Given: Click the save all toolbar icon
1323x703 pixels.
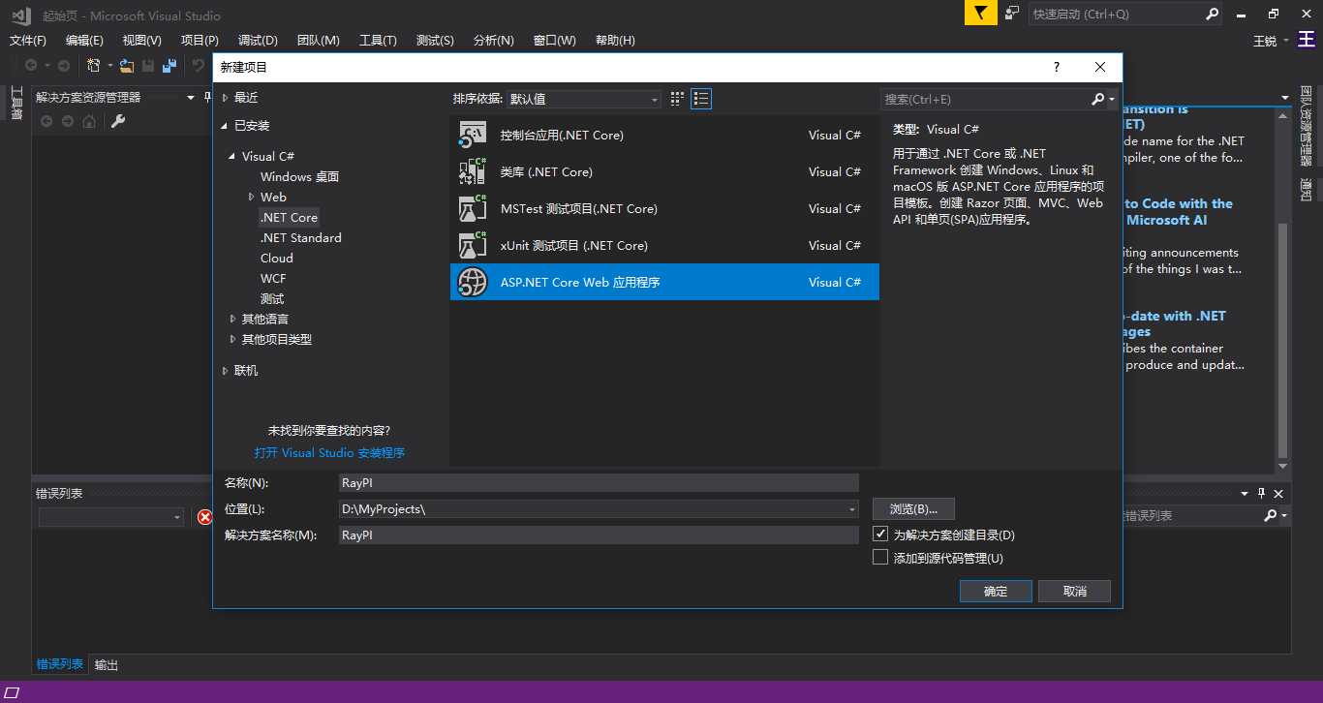Looking at the screenshot, I should [170, 66].
